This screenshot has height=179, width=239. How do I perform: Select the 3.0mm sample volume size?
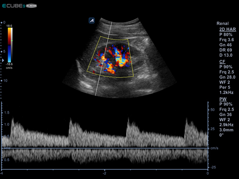tap(226, 130)
